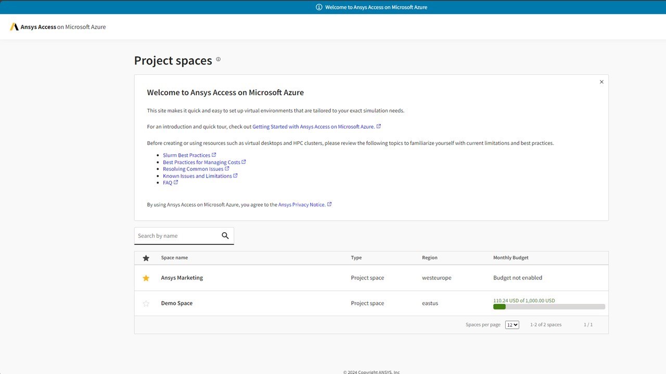Close the welcome message panel
The height and width of the screenshot is (374, 666).
(x=601, y=82)
